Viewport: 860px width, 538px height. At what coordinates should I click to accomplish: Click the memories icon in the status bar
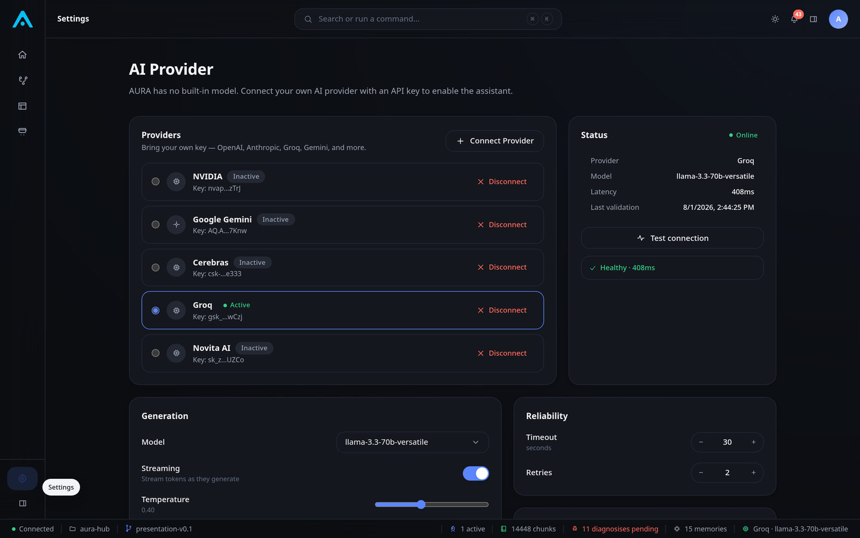point(677,529)
